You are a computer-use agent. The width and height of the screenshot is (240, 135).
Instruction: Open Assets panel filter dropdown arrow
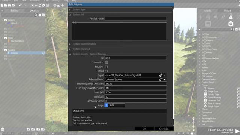[199, 29]
